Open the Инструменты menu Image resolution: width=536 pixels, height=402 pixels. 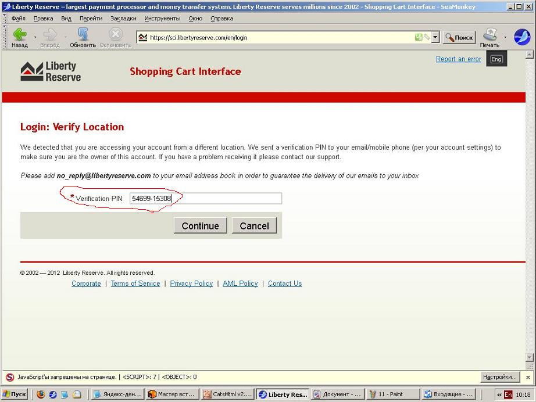(162, 19)
